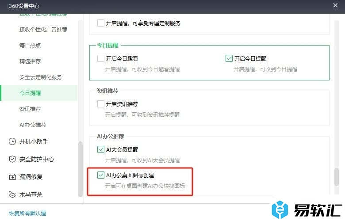Disable AI办公桌面图标创建 checkbox
This screenshot has height=221, width=345.
(101, 175)
